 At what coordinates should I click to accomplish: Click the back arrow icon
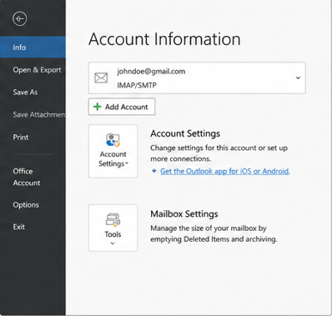(x=20, y=19)
